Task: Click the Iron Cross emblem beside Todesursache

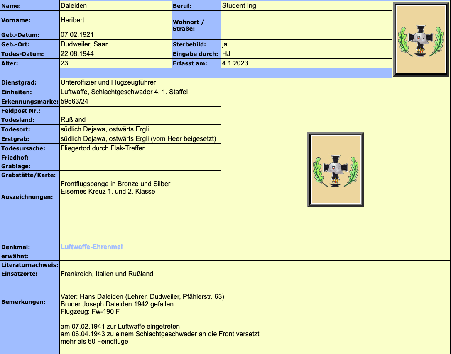Action: pos(336,170)
